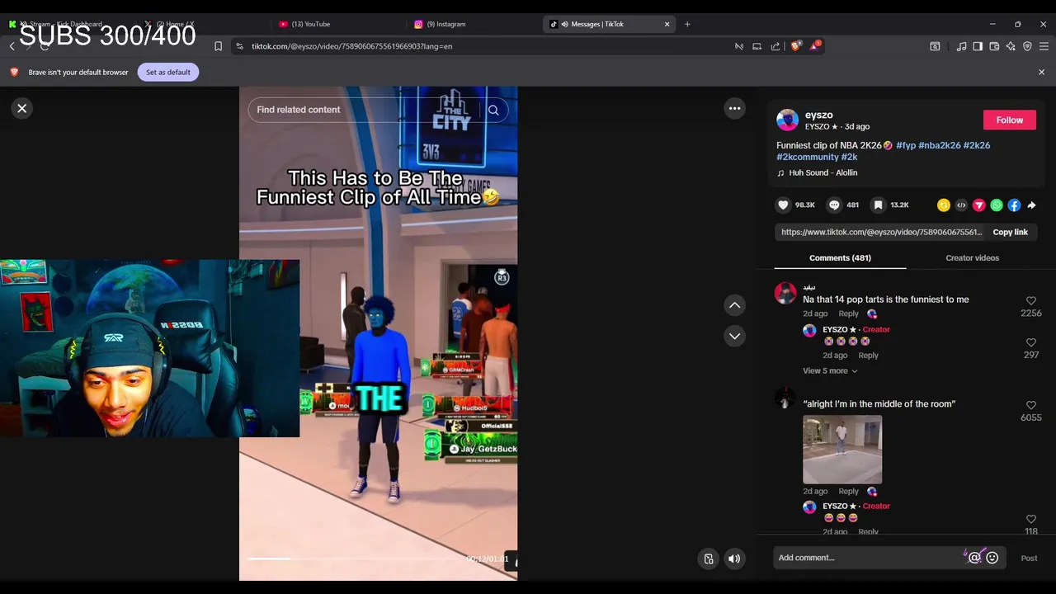
Task: Get the embed code icon
Action: (961, 205)
